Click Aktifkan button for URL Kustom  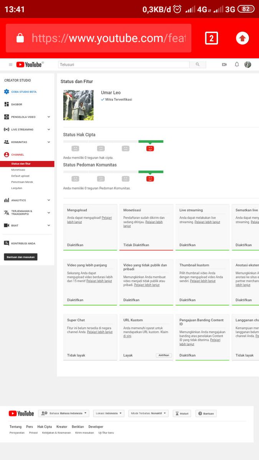tap(164, 355)
